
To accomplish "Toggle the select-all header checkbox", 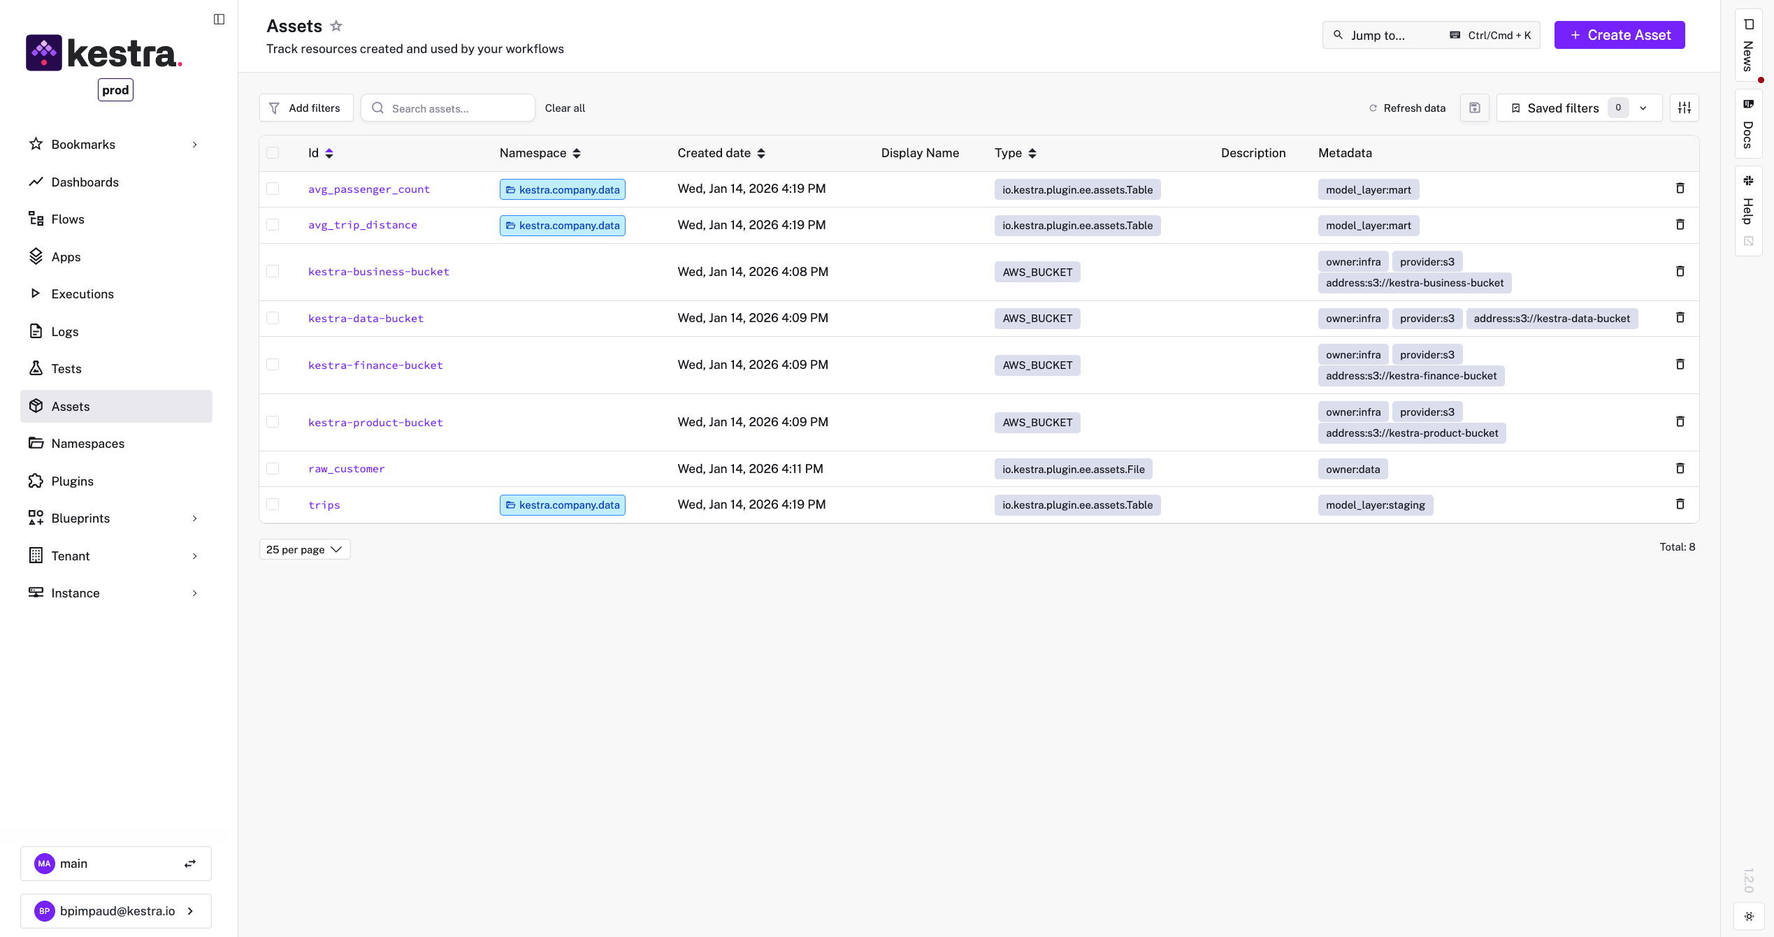I will [273, 153].
